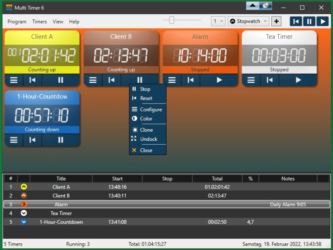Click the pin icon in title bar
333x250 pixels.
pyautogui.click(x=266, y=6)
